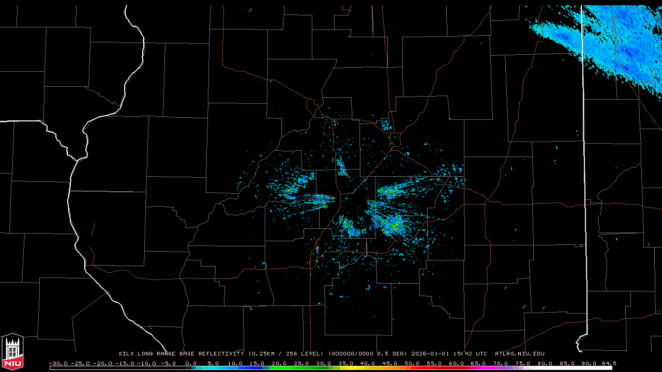Click the echo cluster east-northeast of radar

393,191
